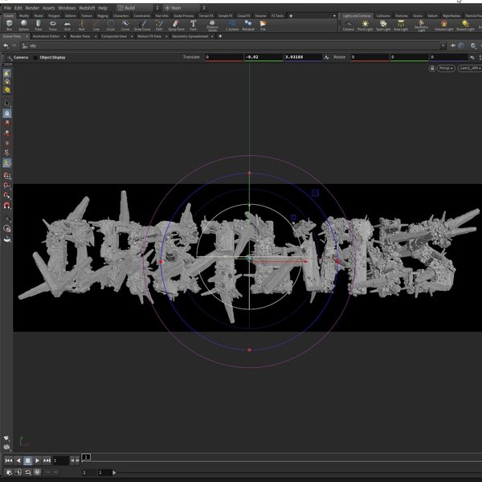482x482 pixels.
Task: Click the Font shelf tool
Action: click(193, 25)
